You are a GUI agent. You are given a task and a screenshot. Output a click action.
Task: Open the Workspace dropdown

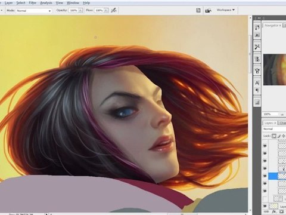pos(226,10)
